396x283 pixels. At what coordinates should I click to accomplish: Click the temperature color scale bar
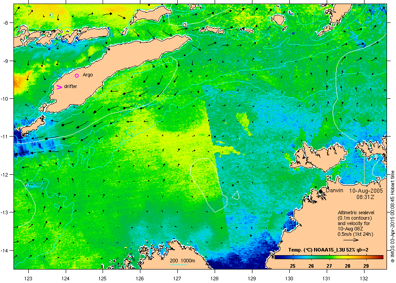click(x=329, y=257)
